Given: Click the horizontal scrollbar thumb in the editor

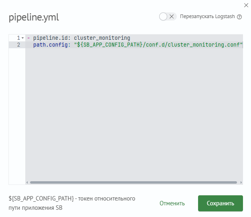Looking at the screenshot, I should tap(134, 182).
